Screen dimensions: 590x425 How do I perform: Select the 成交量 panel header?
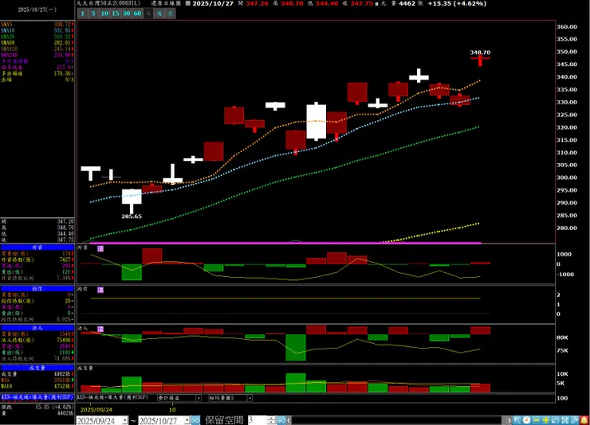pyautogui.click(x=37, y=368)
